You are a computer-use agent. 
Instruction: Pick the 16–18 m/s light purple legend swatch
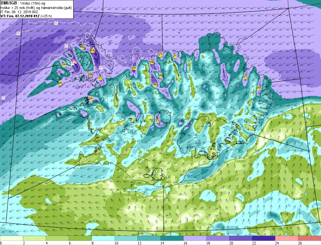tap(195, 238)
